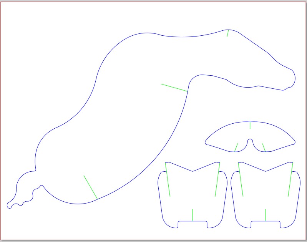Screen dimensions: 307x242
Task: Select the long green line inside large piece's inner curve
Action: click(x=174, y=88)
